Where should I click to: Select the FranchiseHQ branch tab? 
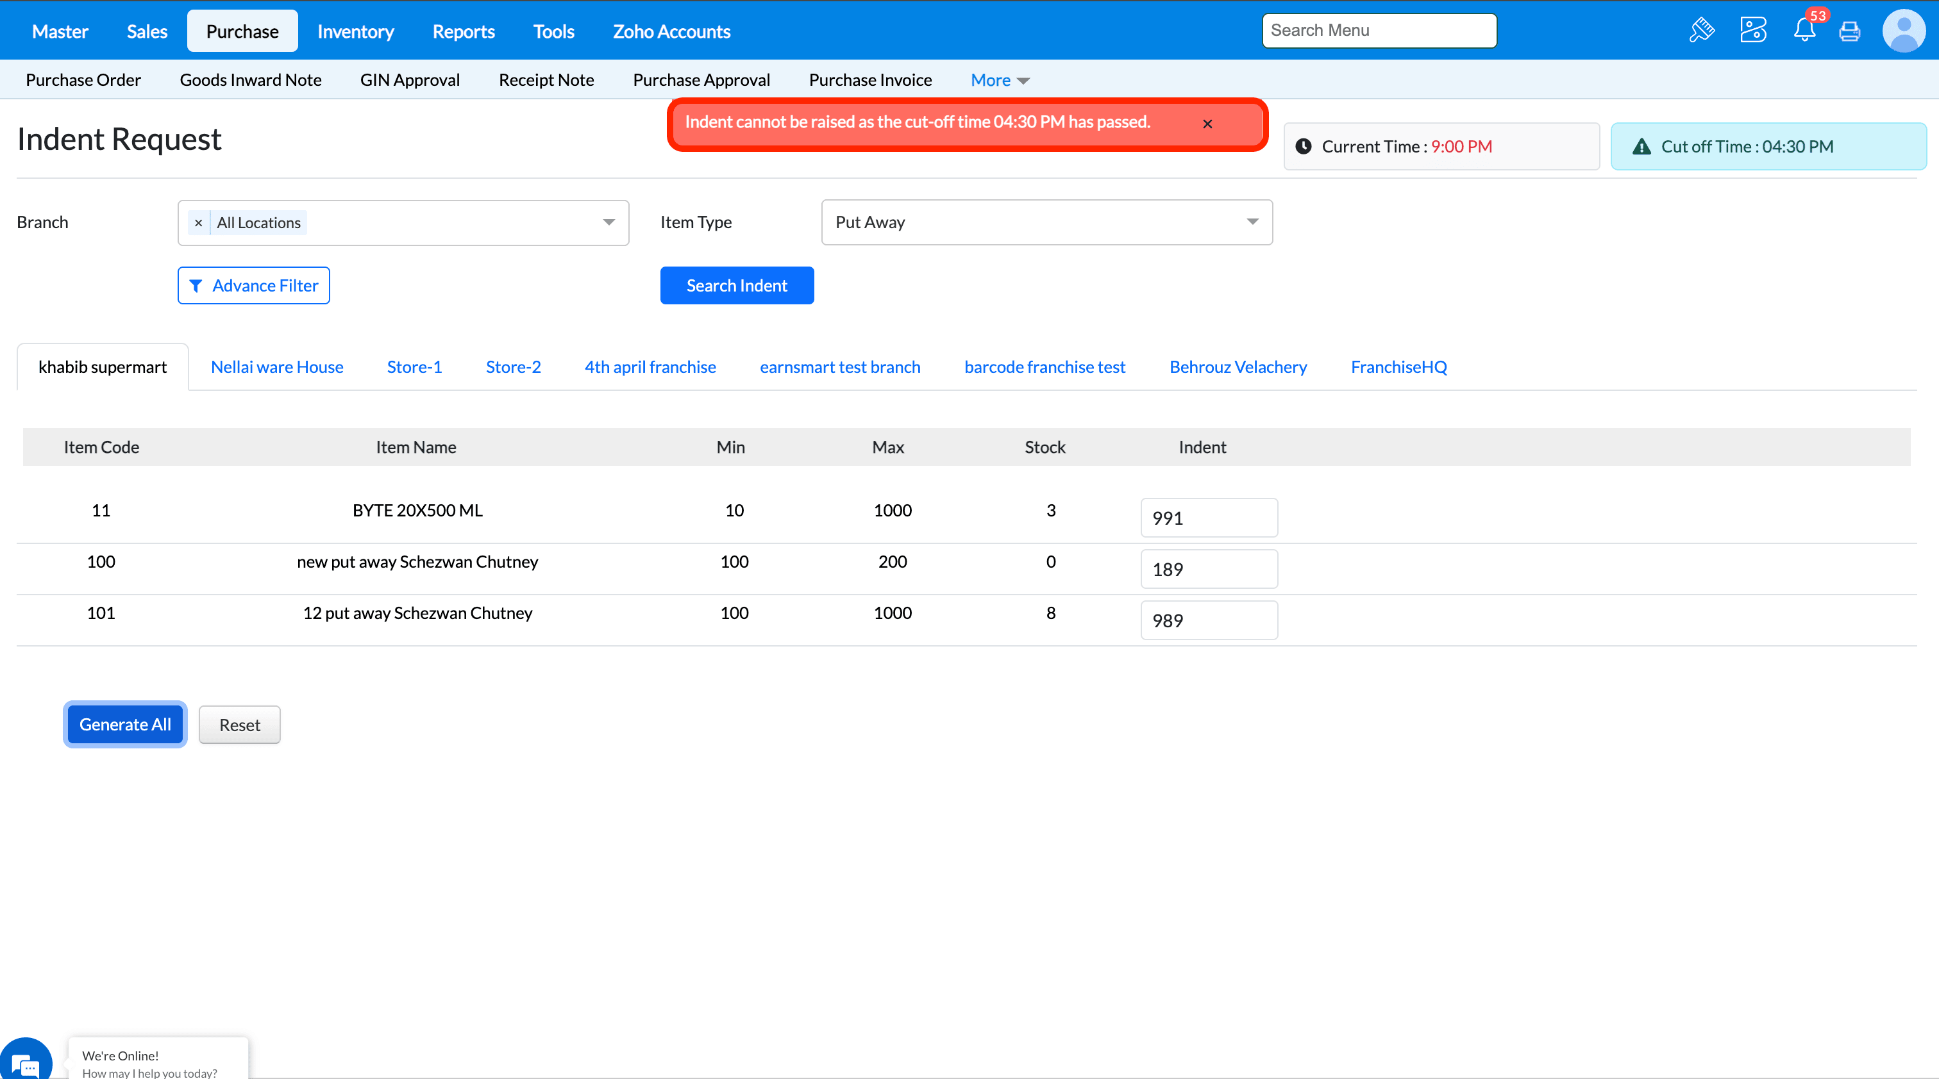coord(1398,367)
